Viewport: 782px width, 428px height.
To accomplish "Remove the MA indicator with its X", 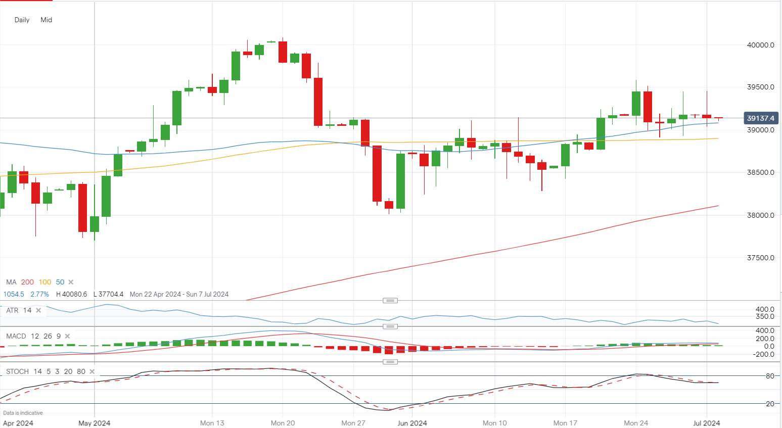I will pos(71,282).
